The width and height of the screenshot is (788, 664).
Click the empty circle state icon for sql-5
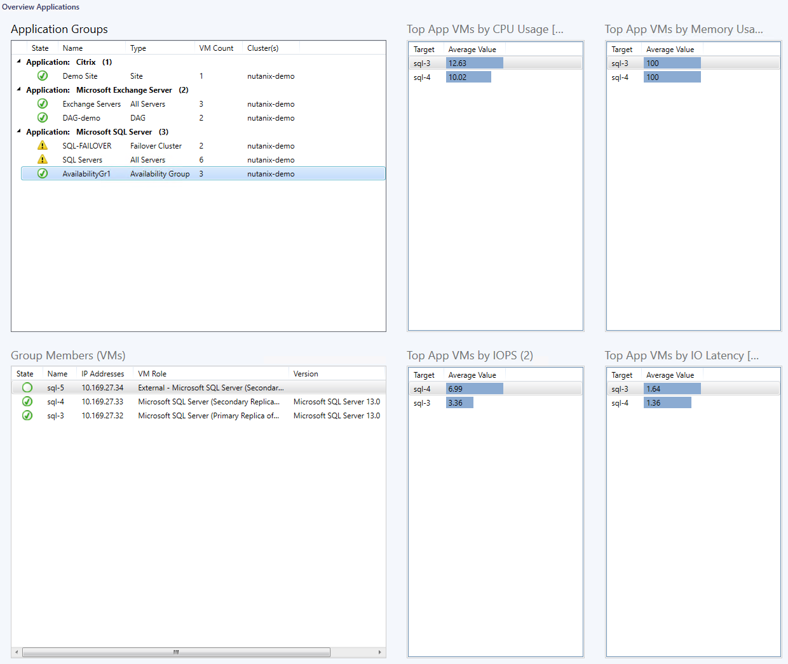27,388
